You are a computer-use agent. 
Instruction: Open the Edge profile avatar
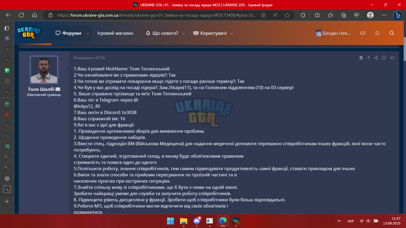(370, 15)
